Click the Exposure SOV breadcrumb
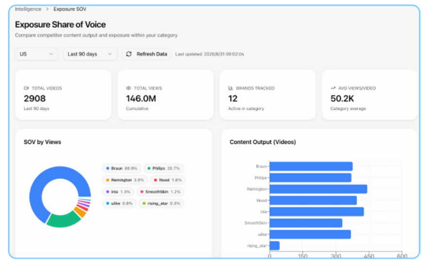Screen dimensions: 427x266 coord(70,9)
